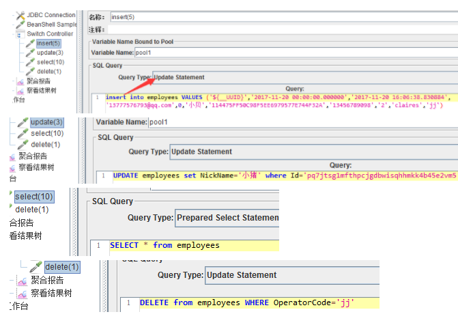The width and height of the screenshot is (458, 325).
Task: Open 察看结果树 listener in the insert(5) view
Action: (x=42, y=90)
